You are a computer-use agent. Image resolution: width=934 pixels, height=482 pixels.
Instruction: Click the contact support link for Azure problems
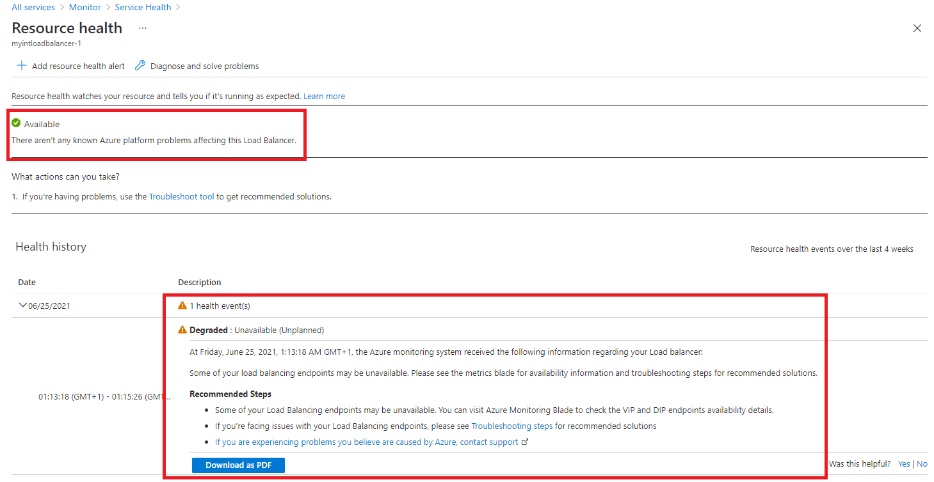coord(366,442)
